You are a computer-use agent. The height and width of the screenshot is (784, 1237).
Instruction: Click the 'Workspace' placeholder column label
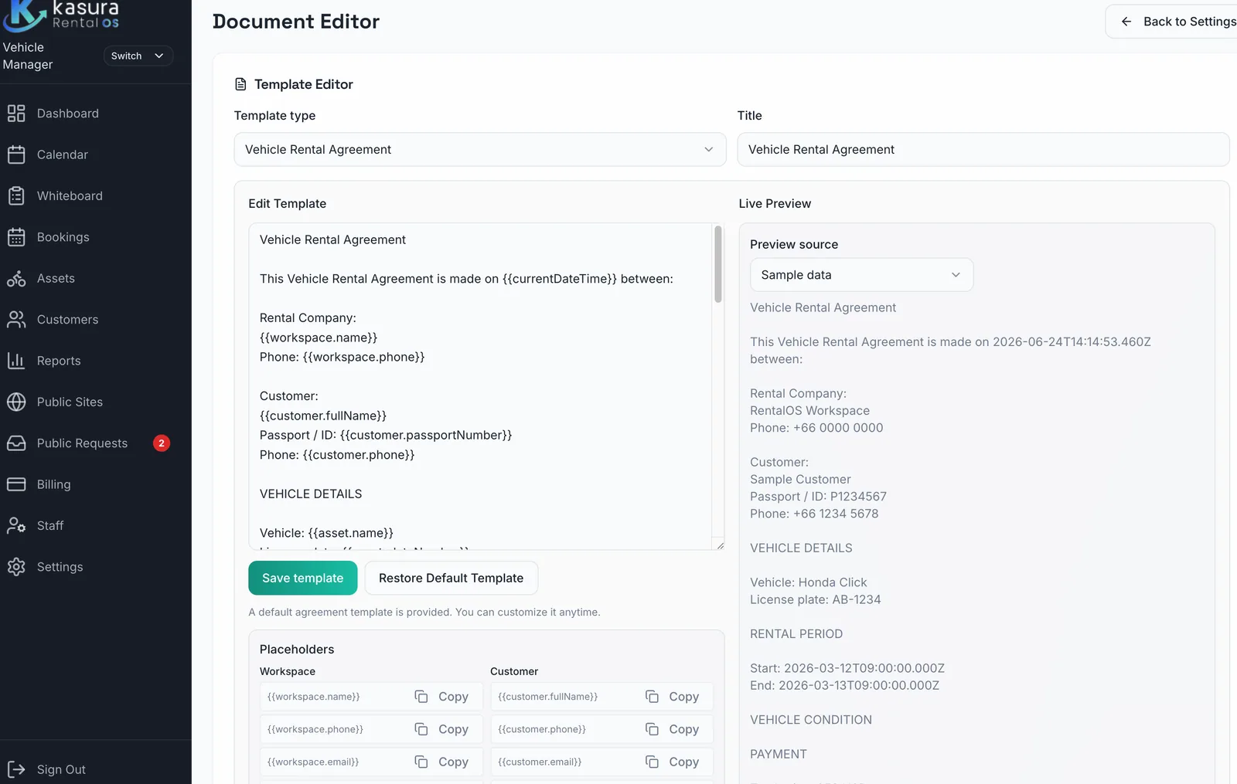click(x=288, y=671)
